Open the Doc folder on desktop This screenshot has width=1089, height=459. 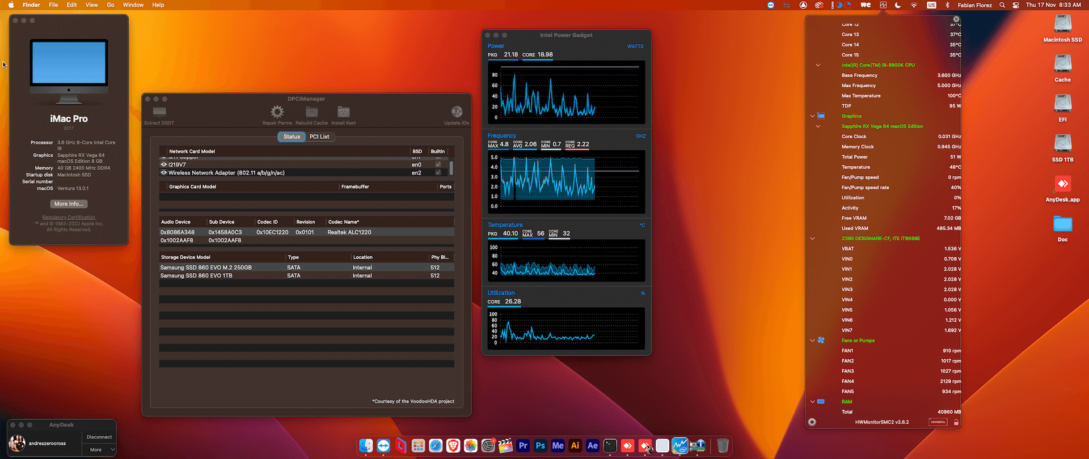click(1062, 224)
